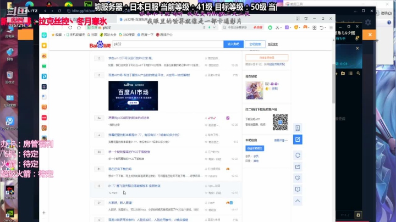Open the details link in 本吧信息 section
The width and height of the screenshot is (396, 222).
point(280,140)
